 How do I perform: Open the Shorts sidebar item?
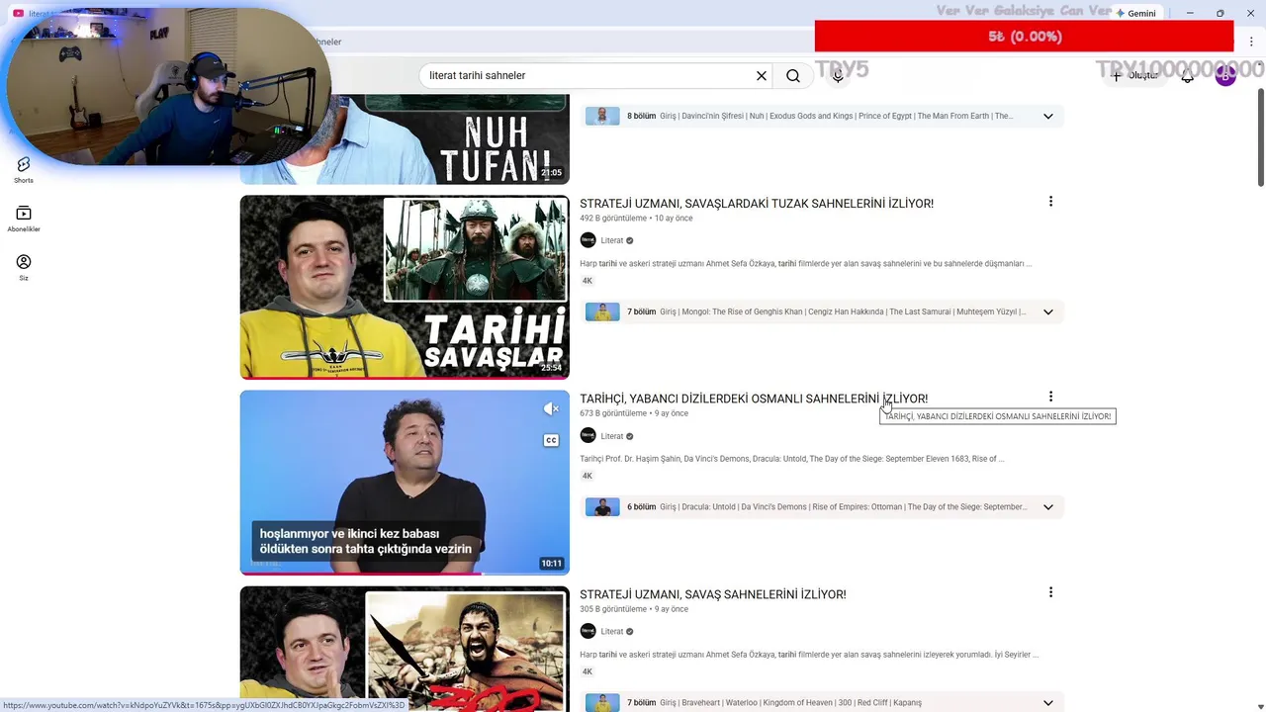24,169
